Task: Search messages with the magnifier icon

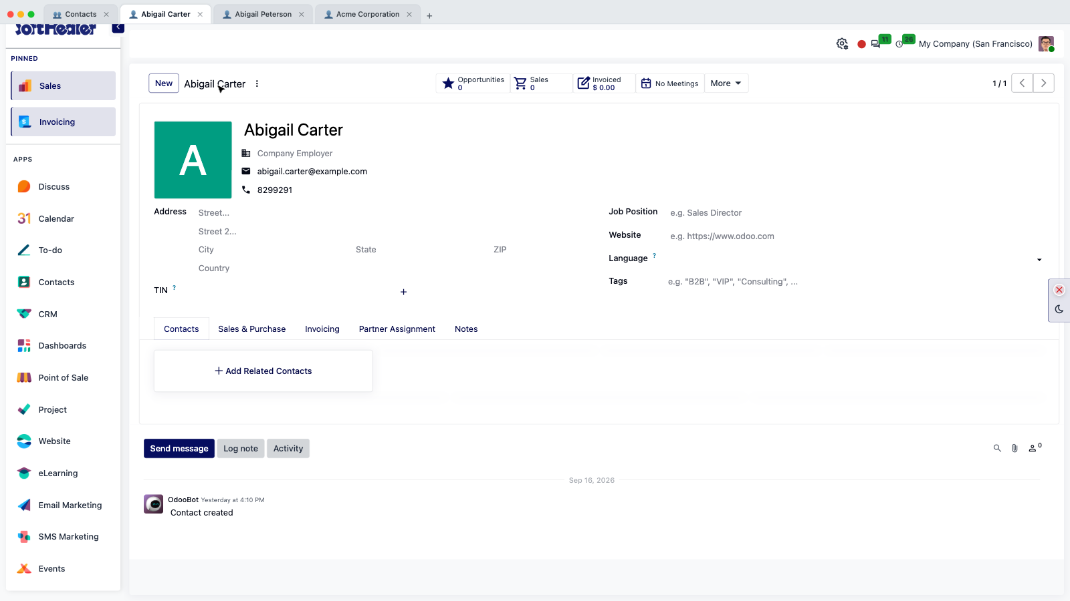Action: coord(997,449)
